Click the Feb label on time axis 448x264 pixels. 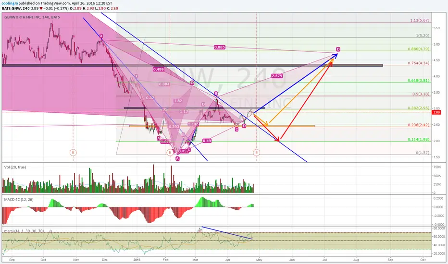(x=166, y=260)
